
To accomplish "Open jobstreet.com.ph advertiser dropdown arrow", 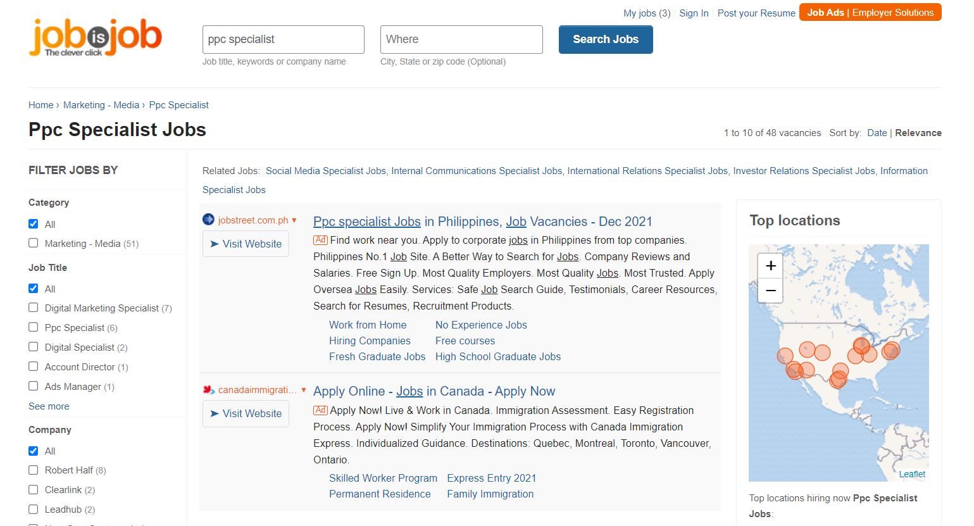I will tap(294, 220).
